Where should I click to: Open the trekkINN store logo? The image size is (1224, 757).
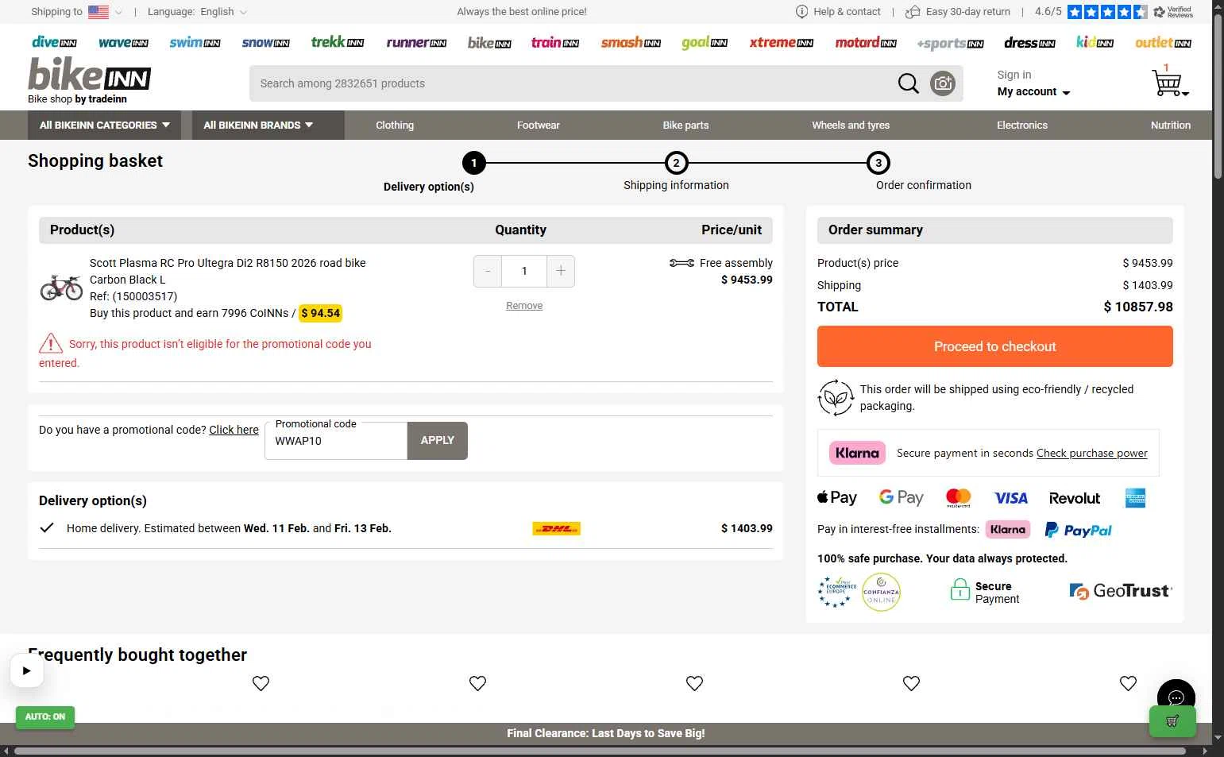338,42
